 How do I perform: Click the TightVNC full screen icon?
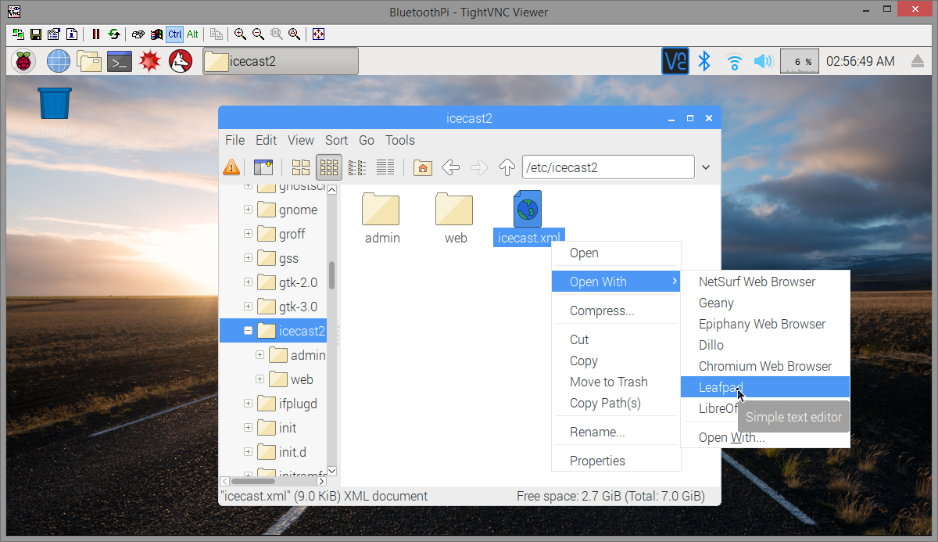coord(318,34)
